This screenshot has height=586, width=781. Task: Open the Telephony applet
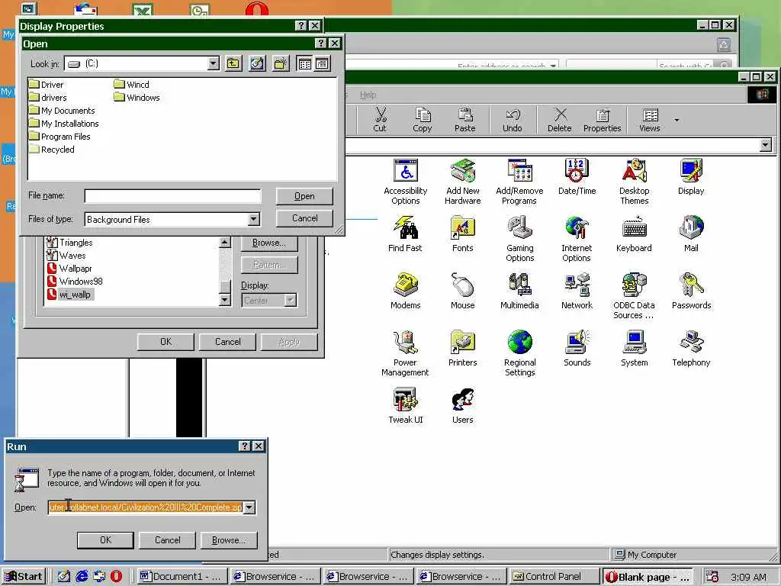(x=691, y=349)
